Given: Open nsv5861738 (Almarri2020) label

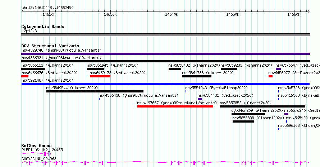Looking at the screenshot, I should pyautogui.click(x=208, y=73).
